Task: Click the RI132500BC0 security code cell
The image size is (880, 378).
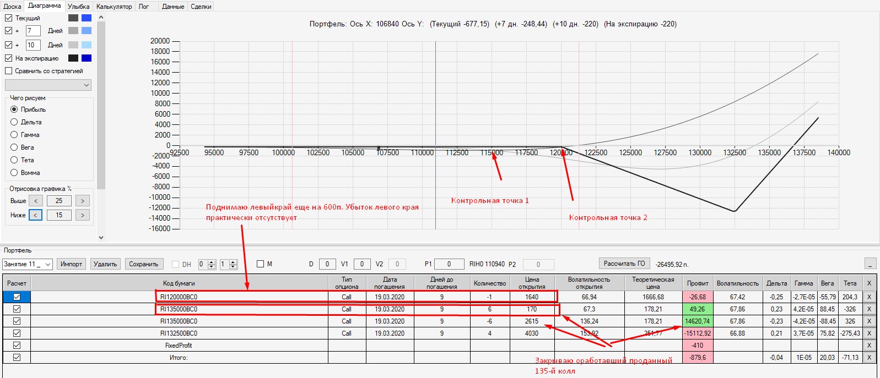Action: 179,333
